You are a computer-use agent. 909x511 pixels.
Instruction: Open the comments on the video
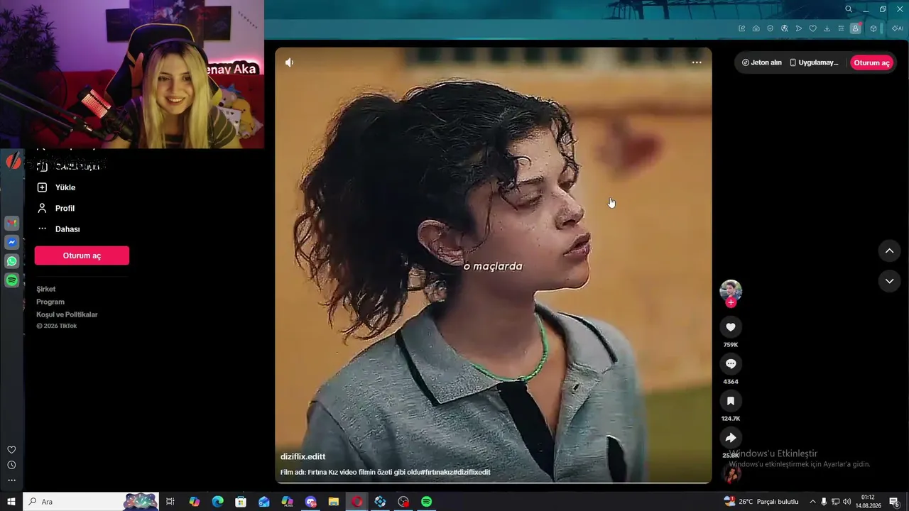[731, 364]
